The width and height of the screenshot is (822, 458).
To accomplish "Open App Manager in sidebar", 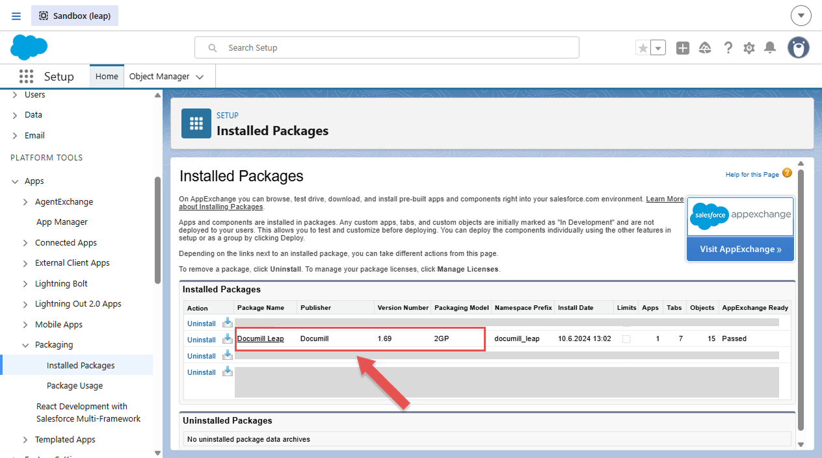I will point(62,222).
